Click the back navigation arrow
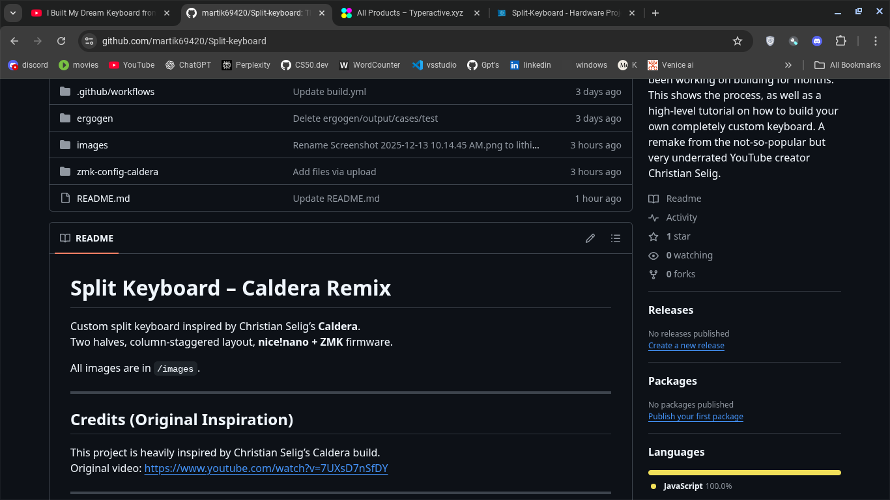Screen dimensions: 890x500 coord(14,41)
